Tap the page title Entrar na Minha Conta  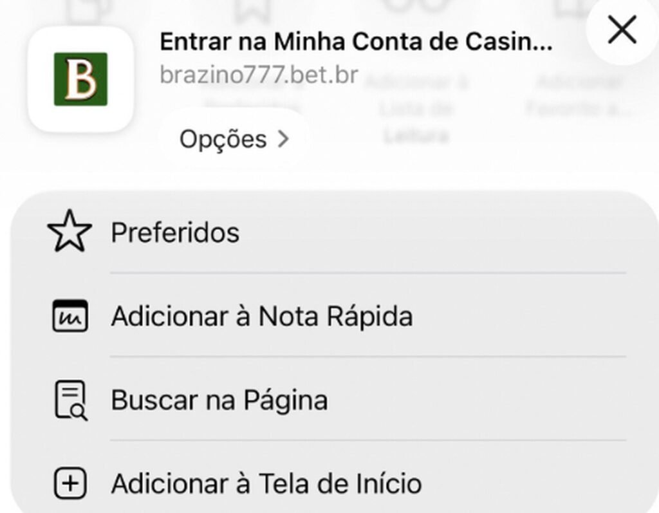tap(357, 41)
